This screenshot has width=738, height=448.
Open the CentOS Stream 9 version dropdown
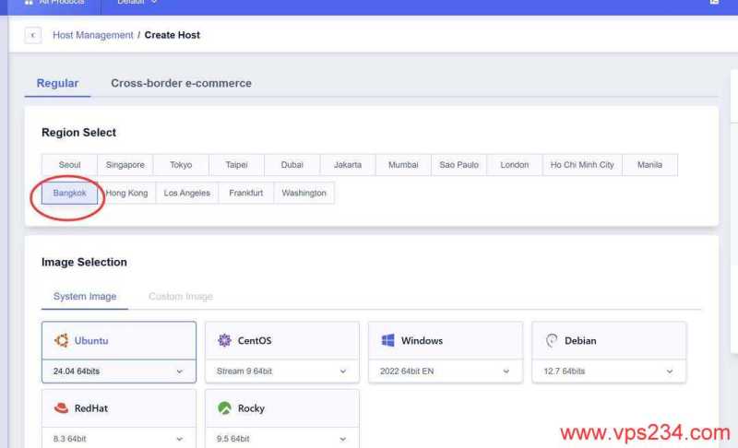(x=342, y=371)
